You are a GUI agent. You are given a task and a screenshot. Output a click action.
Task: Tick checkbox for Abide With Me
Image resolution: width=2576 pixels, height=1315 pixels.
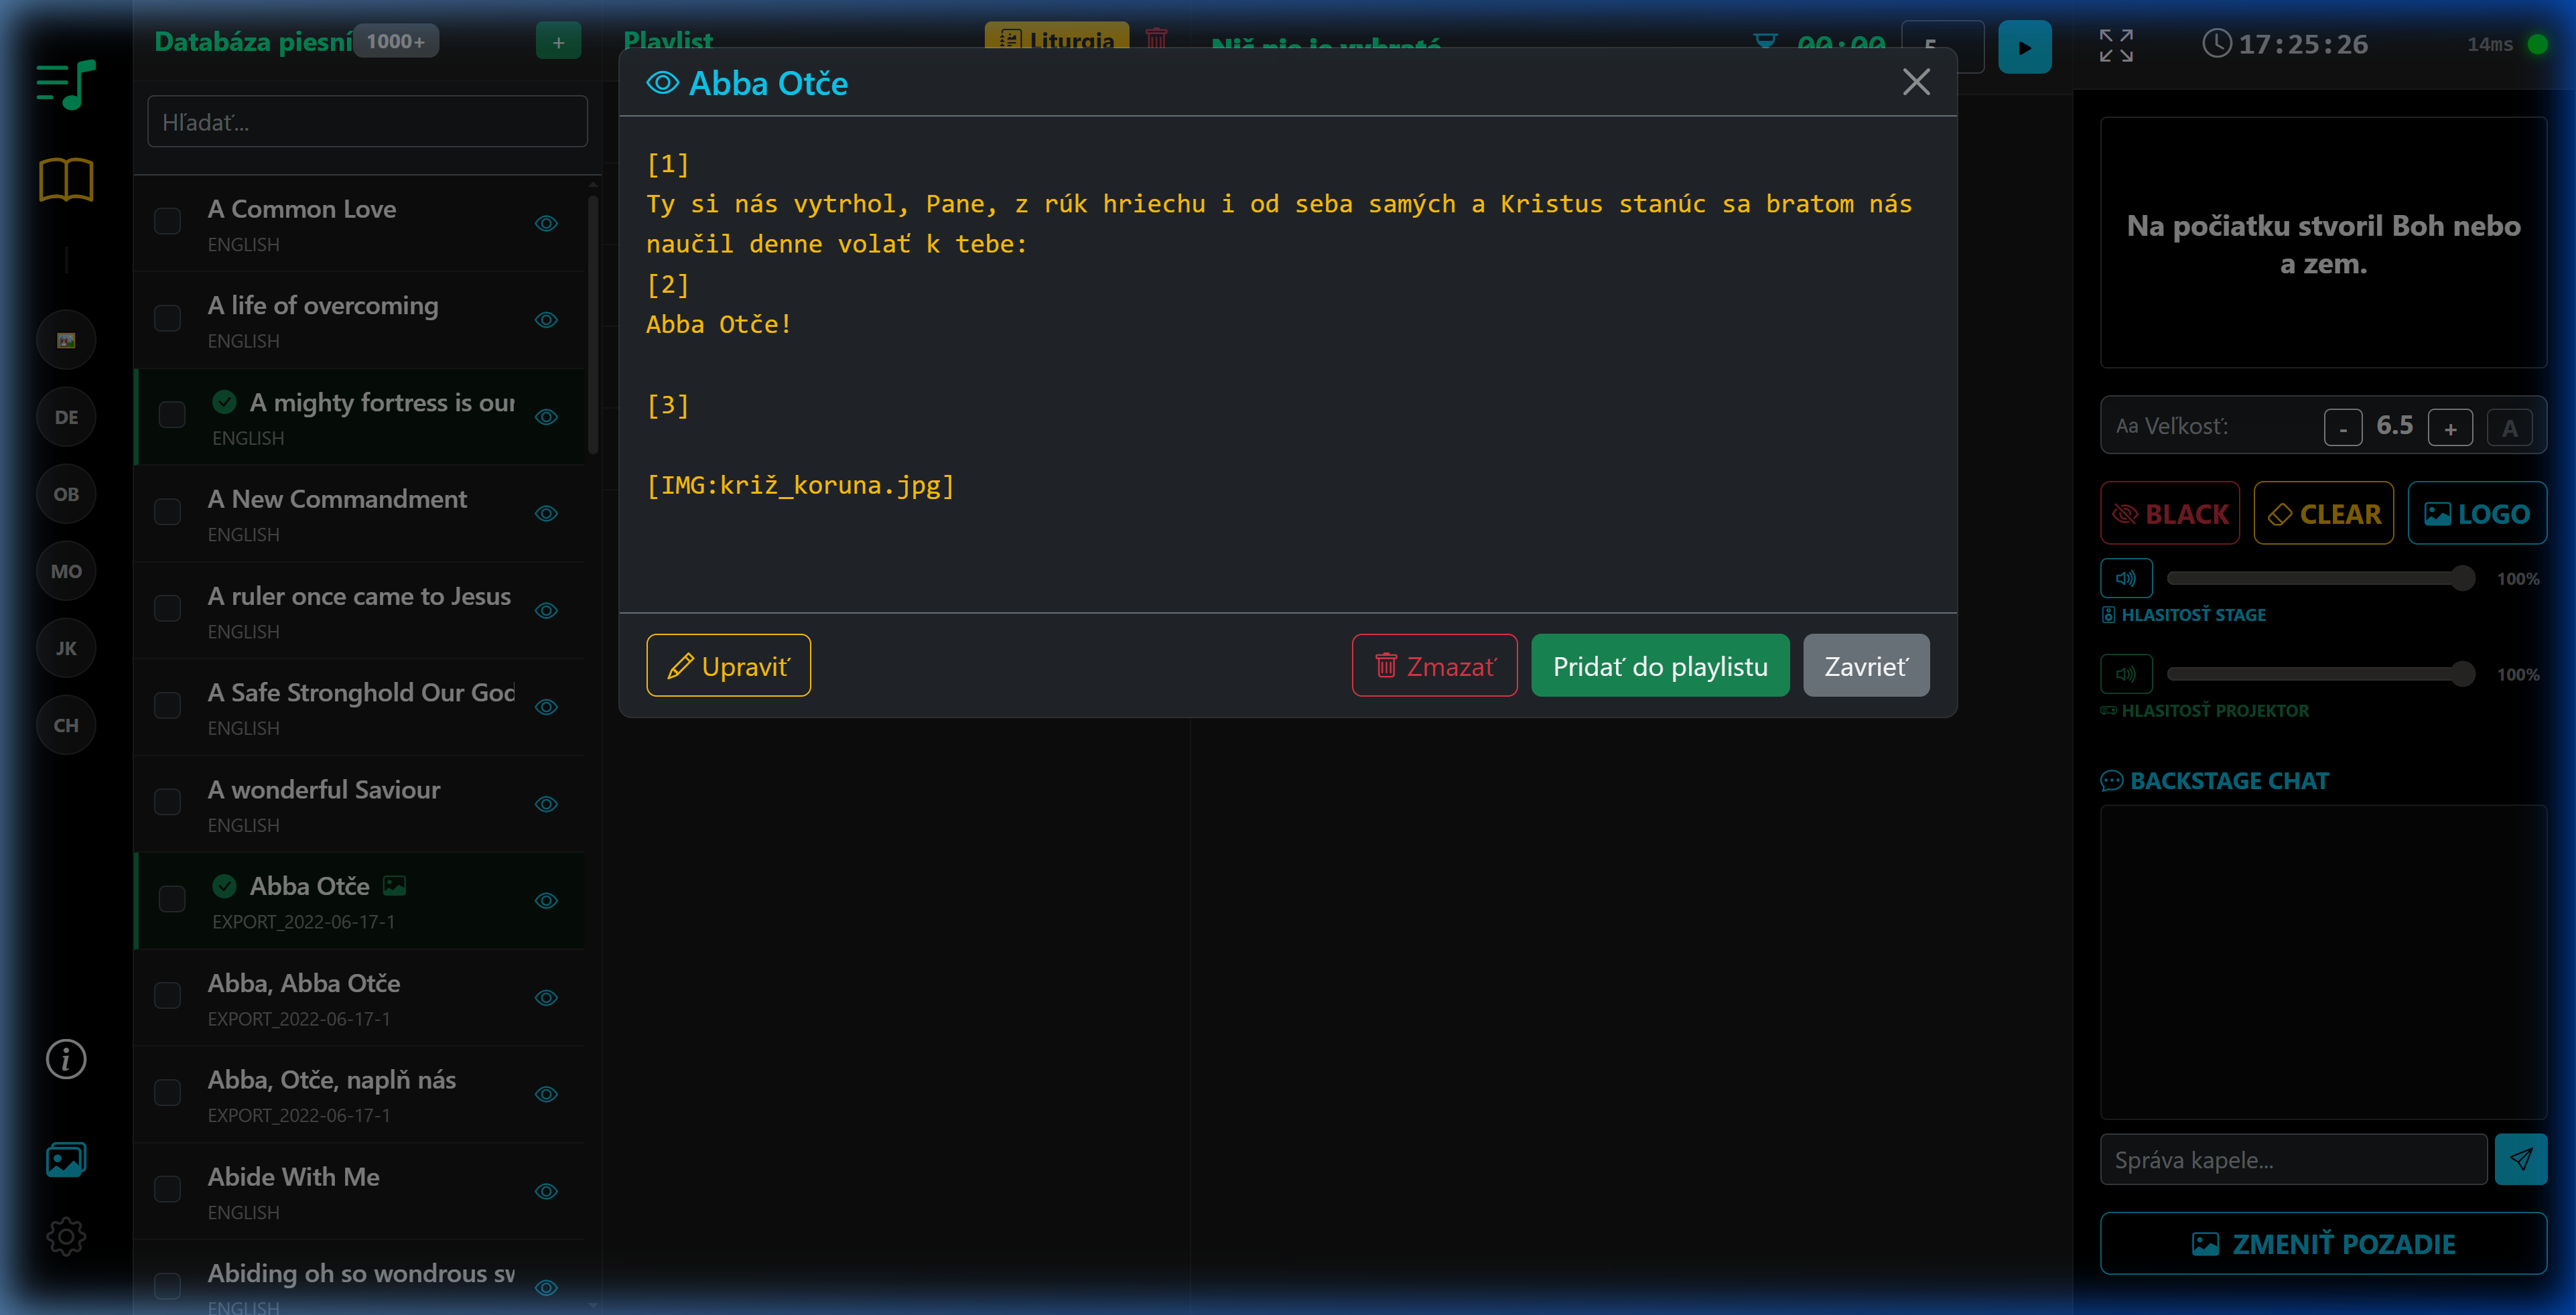tap(167, 1190)
